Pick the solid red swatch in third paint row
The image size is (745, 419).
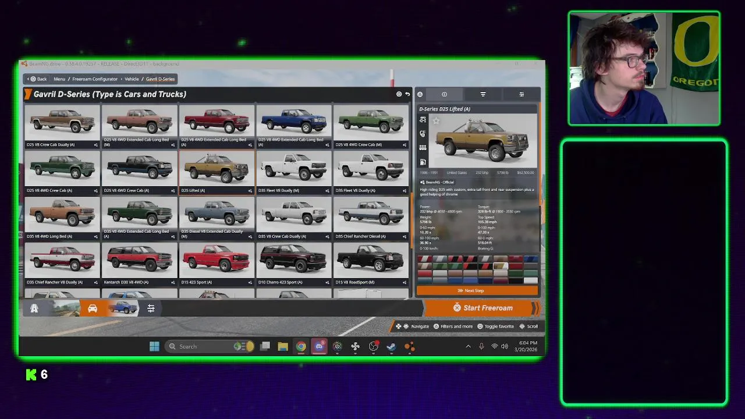[424, 274]
